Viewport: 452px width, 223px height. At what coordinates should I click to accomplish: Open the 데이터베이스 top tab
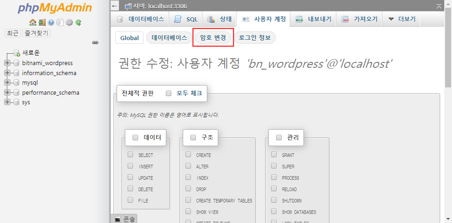click(140, 19)
